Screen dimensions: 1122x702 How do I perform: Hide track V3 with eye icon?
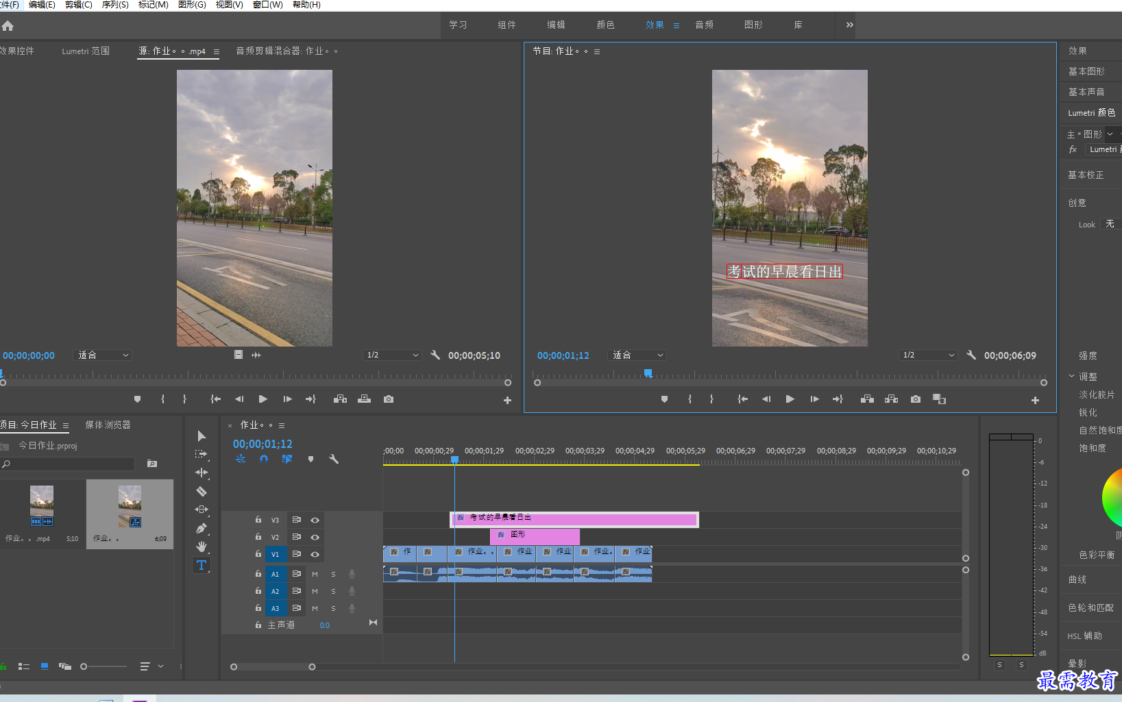coord(315,520)
